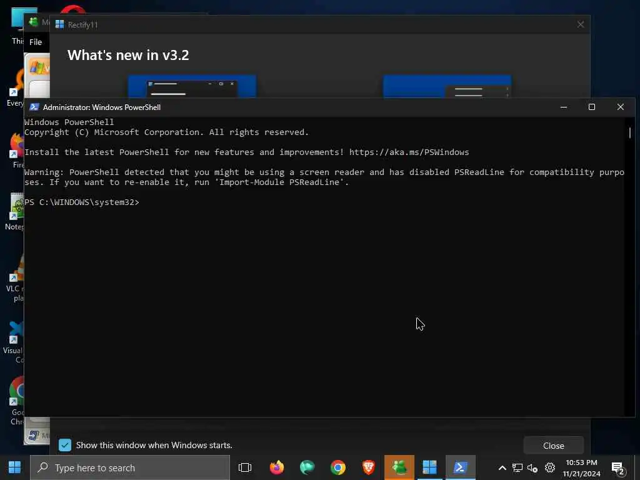Select the Google Chrome desktop shortcut
The width and height of the screenshot is (640, 480).
coord(16,401)
